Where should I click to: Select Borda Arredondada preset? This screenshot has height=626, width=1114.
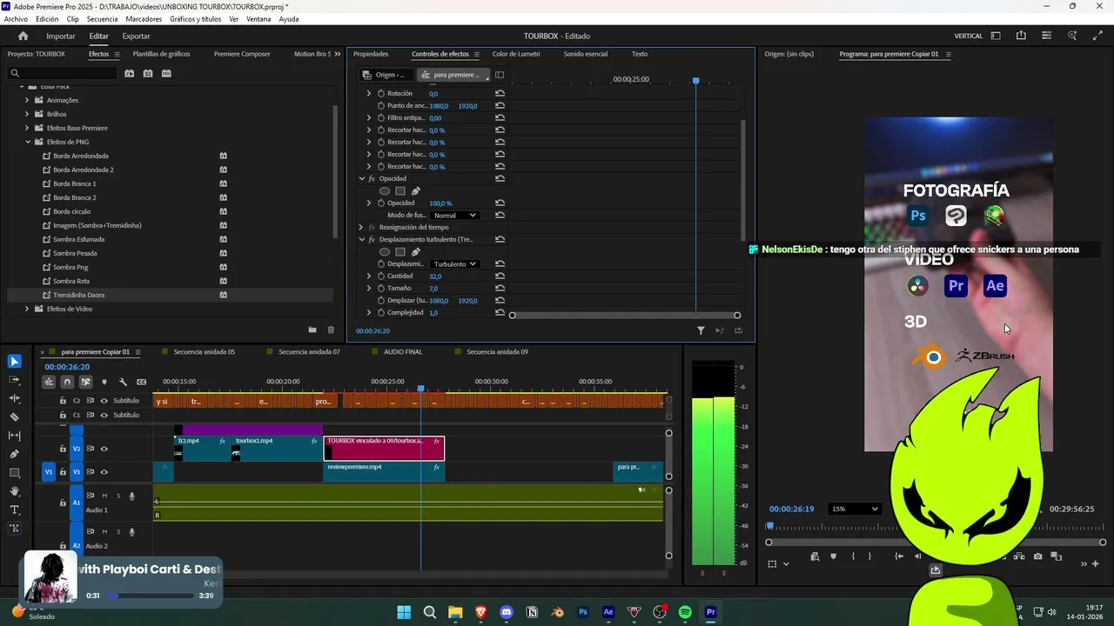pos(81,156)
